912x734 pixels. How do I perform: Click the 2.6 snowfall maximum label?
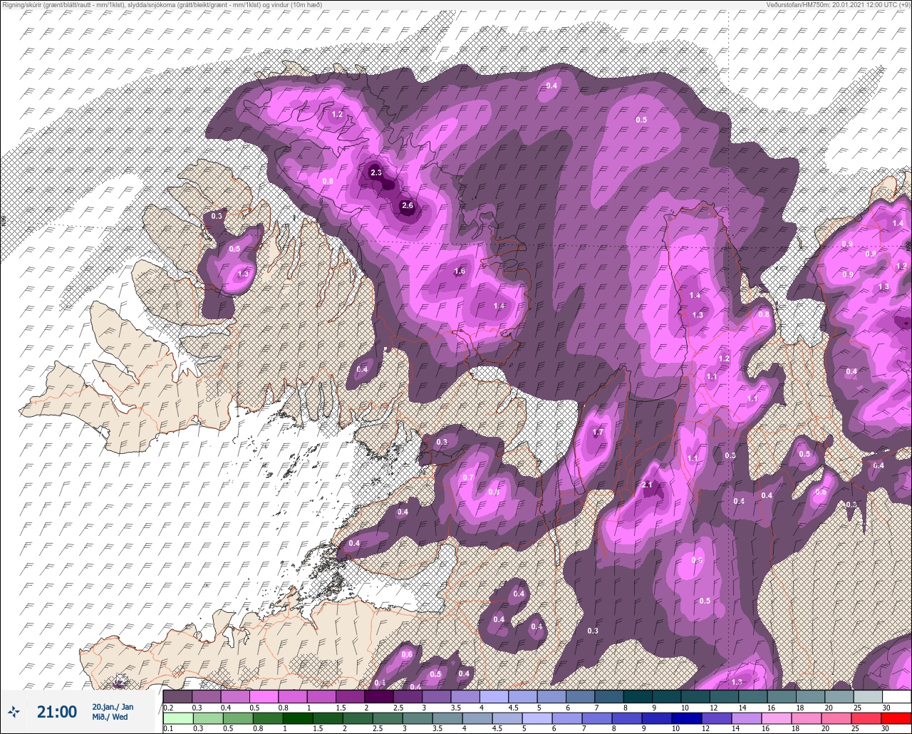pyautogui.click(x=408, y=206)
